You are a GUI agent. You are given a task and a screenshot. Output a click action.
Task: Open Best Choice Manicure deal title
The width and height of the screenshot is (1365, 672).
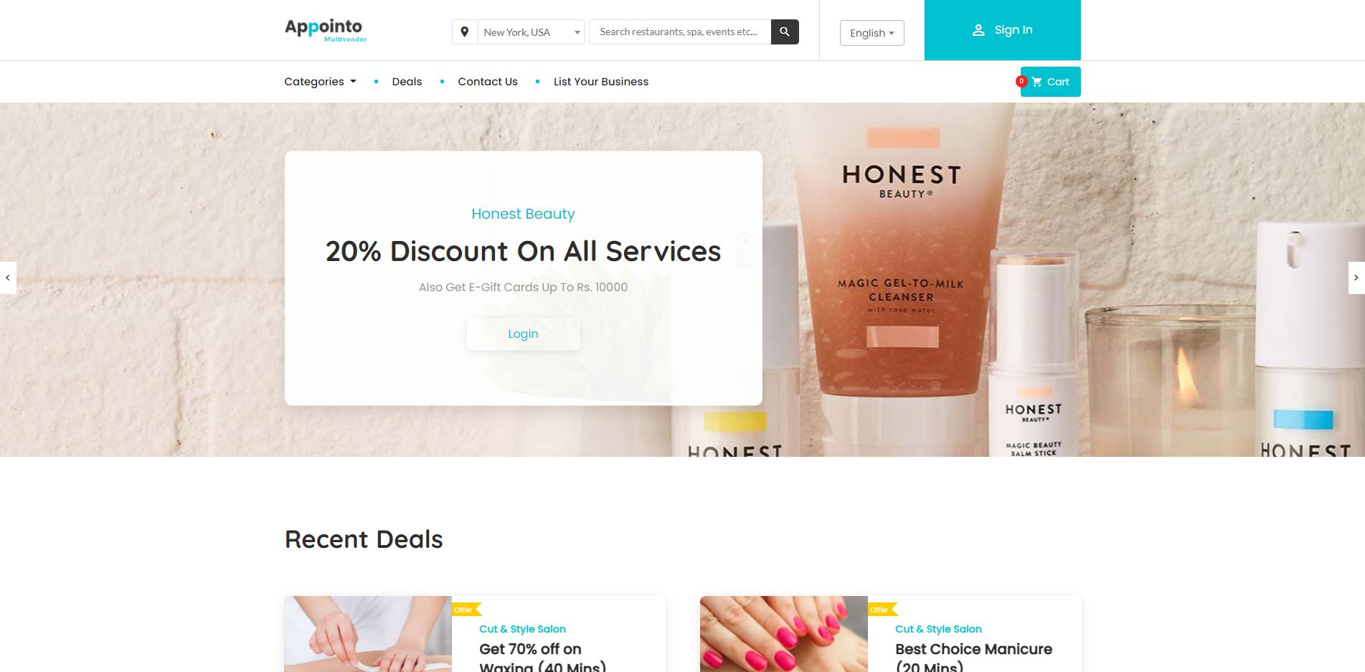point(973,658)
